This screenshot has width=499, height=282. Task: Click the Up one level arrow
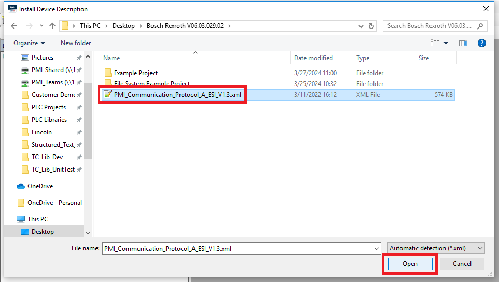tap(52, 26)
